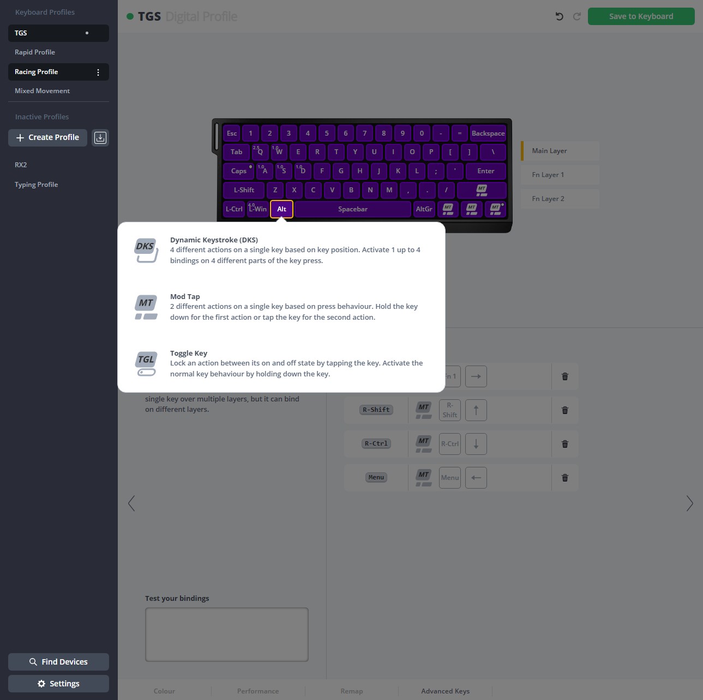This screenshot has height=700, width=703.
Task: Select the Spacebar key on the keyboard
Action: 353,209
